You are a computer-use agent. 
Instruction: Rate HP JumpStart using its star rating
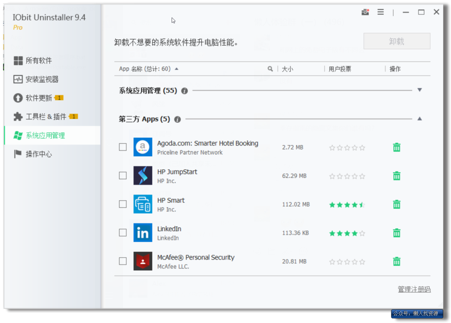[x=347, y=176]
